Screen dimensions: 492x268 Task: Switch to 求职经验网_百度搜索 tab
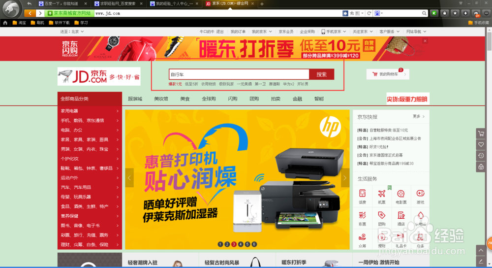tap(119, 4)
